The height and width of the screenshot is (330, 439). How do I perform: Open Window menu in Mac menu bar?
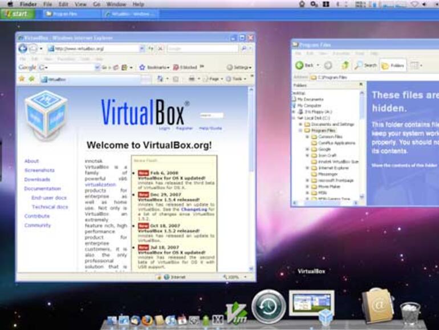(116, 4)
